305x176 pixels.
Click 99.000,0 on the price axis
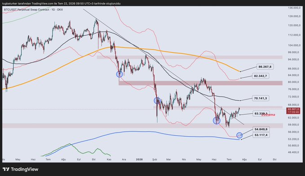[293, 52]
